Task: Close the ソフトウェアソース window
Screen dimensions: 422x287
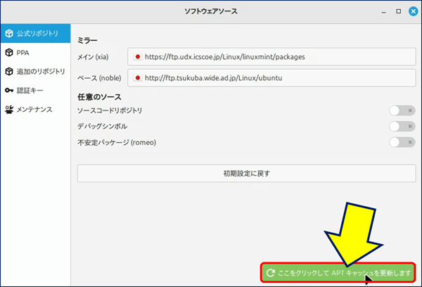Action: (x=413, y=11)
